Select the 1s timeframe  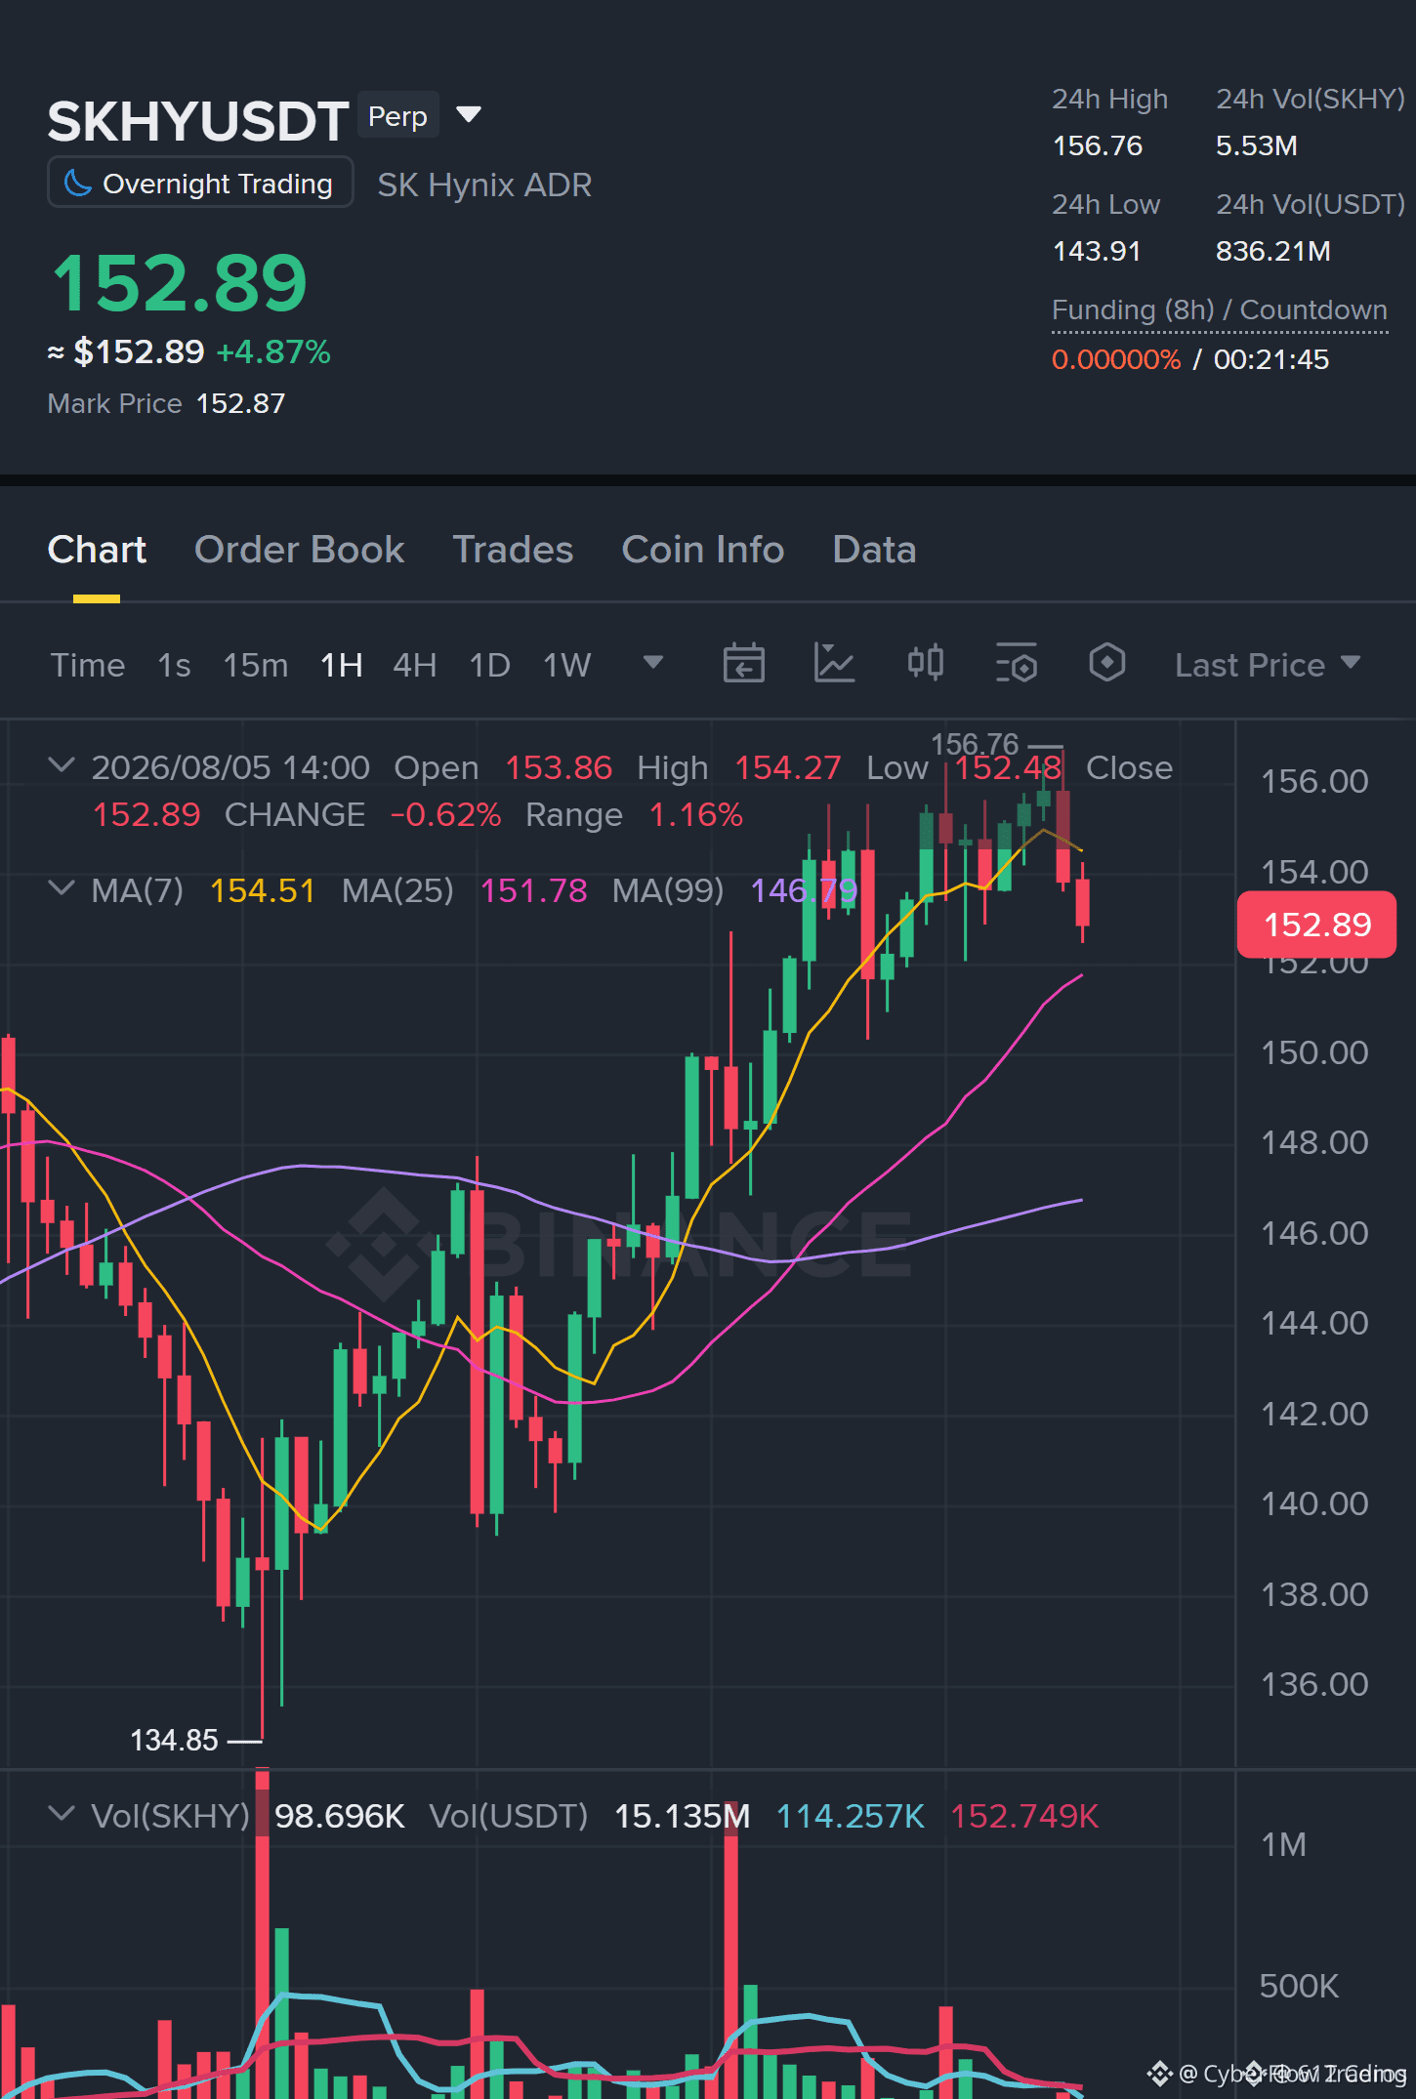174,665
